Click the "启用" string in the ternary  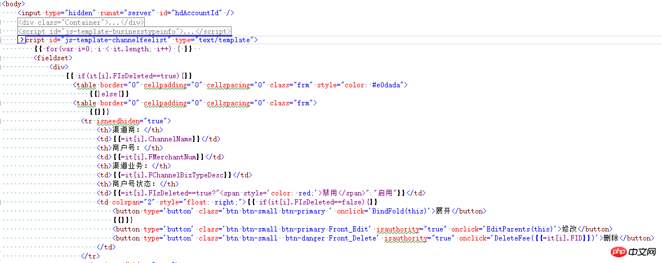[x=384, y=193]
